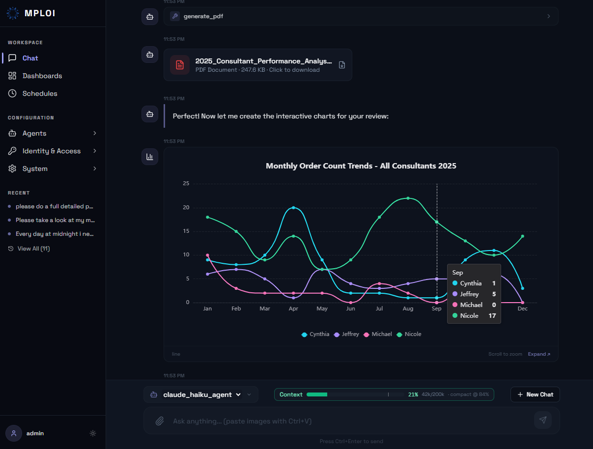Image resolution: width=593 pixels, height=449 pixels.
Task: Click the history icon beside View All
Action: pos(11,249)
